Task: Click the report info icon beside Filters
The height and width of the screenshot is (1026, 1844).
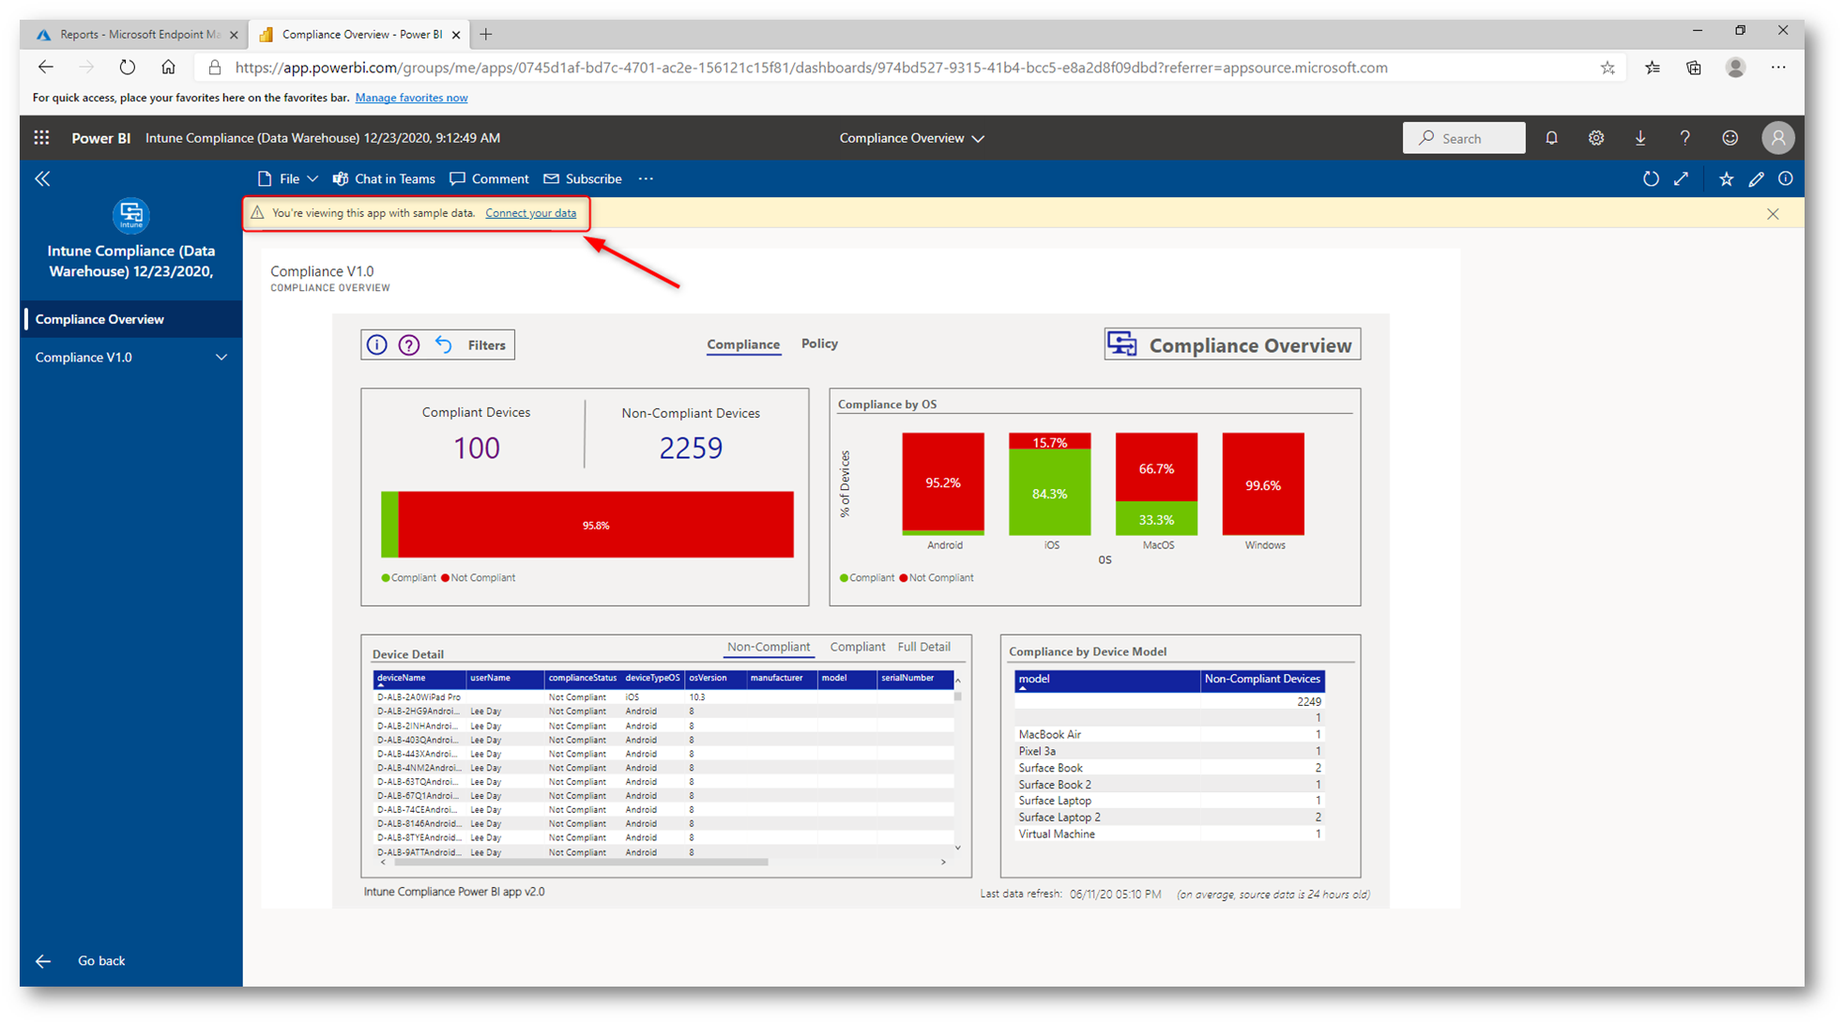Action: (x=376, y=345)
